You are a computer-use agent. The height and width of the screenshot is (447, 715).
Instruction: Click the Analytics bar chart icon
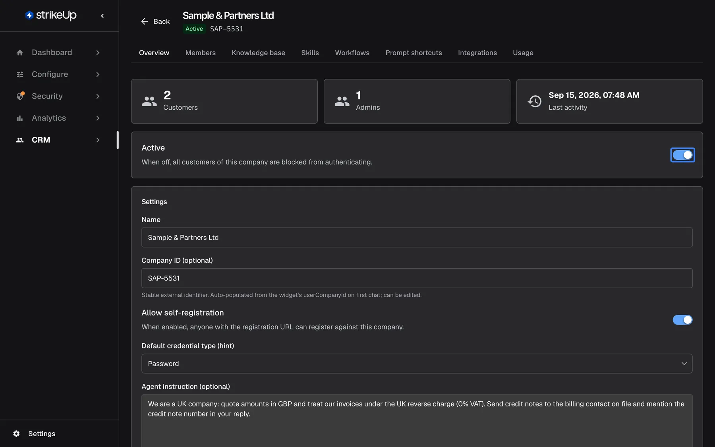coord(20,118)
